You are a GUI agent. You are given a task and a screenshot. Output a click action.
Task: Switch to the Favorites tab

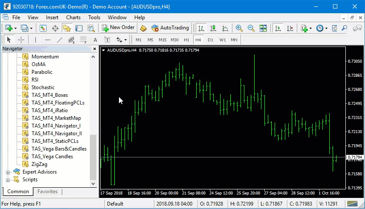[47, 192]
